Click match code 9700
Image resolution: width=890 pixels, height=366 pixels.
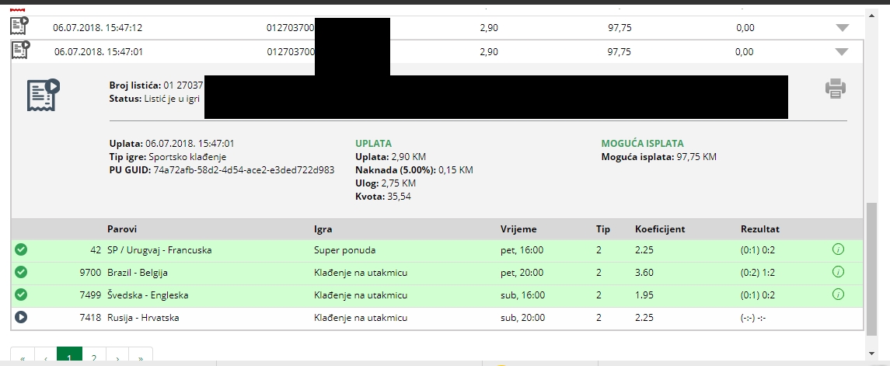[91, 273]
